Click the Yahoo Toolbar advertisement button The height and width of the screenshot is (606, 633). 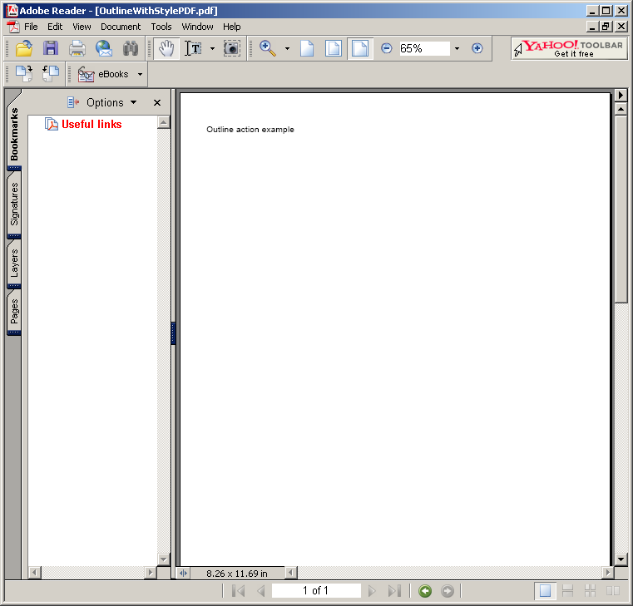(x=569, y=48)
